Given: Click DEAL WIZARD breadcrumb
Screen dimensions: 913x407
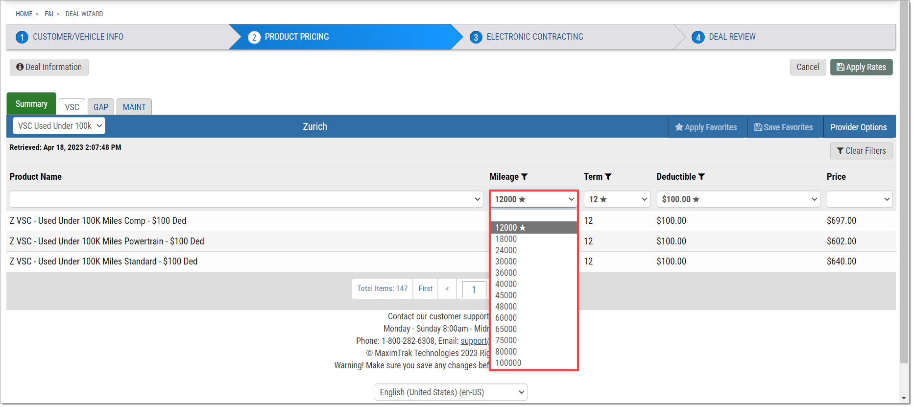Looking at the screenshot, I should [x=84, y=14].
